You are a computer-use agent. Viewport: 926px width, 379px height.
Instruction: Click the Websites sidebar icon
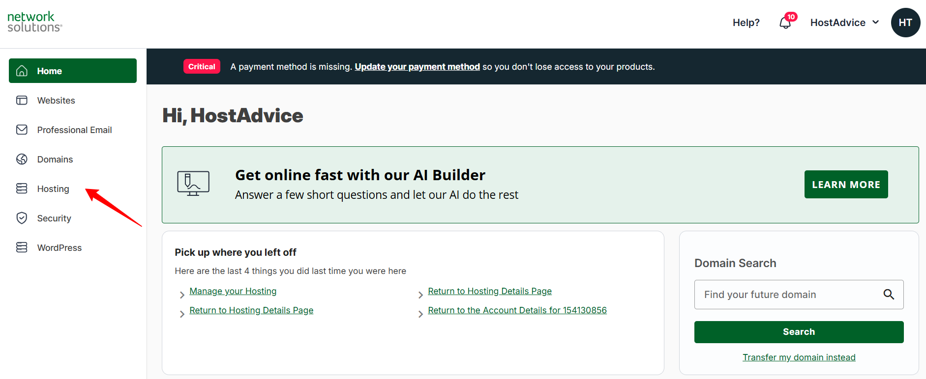22,100
